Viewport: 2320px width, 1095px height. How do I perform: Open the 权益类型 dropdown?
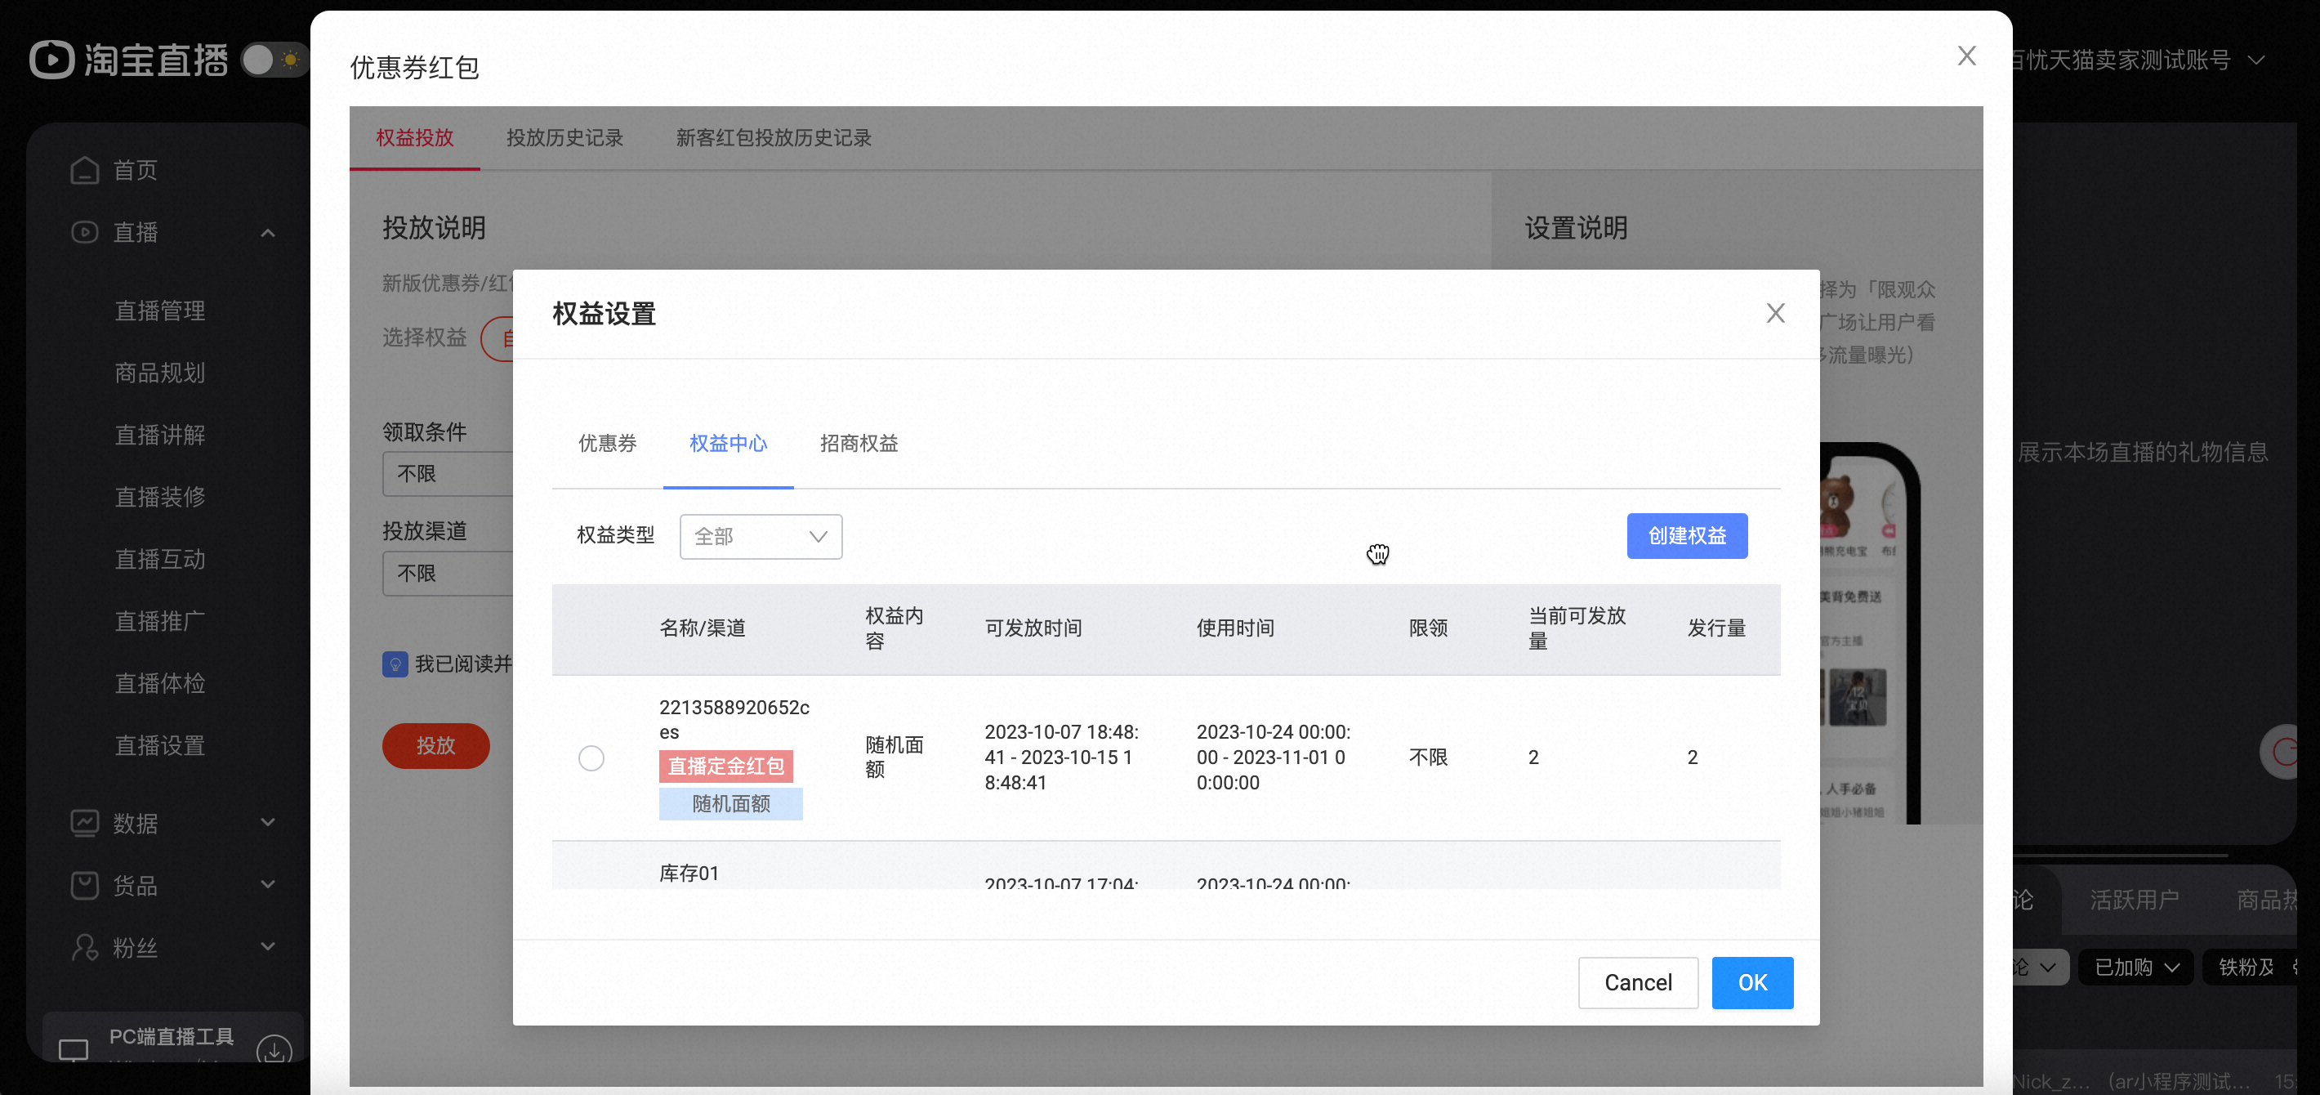(x=761, y=536)
